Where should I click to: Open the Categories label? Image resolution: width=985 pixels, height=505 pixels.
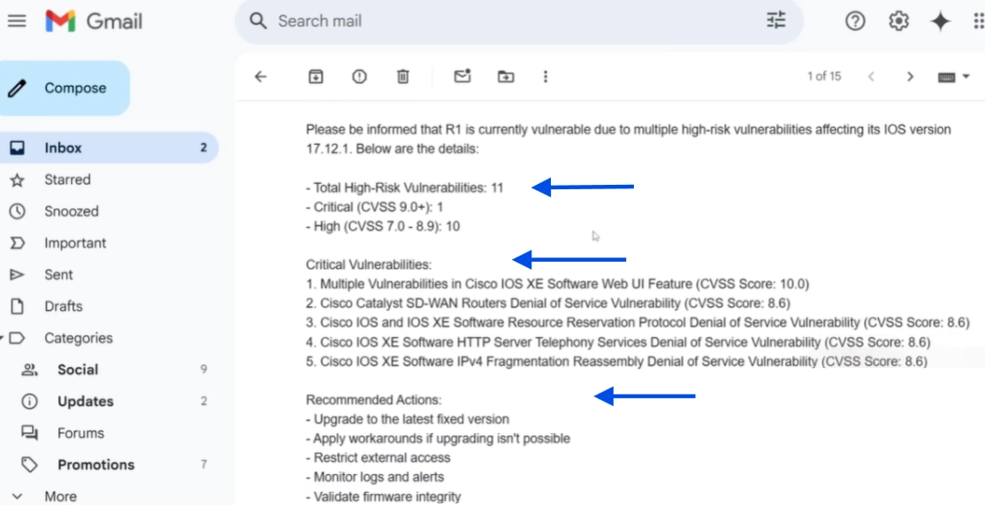(x=79, y=339)
